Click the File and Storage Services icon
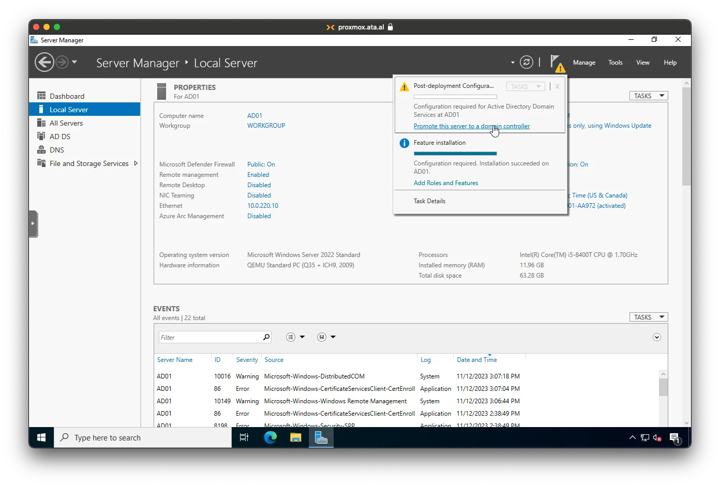 click(x=41, y=163)
